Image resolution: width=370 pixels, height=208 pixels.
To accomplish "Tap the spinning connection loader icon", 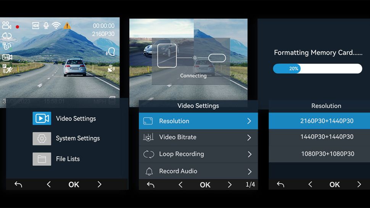I will click(x=195, y=58).
